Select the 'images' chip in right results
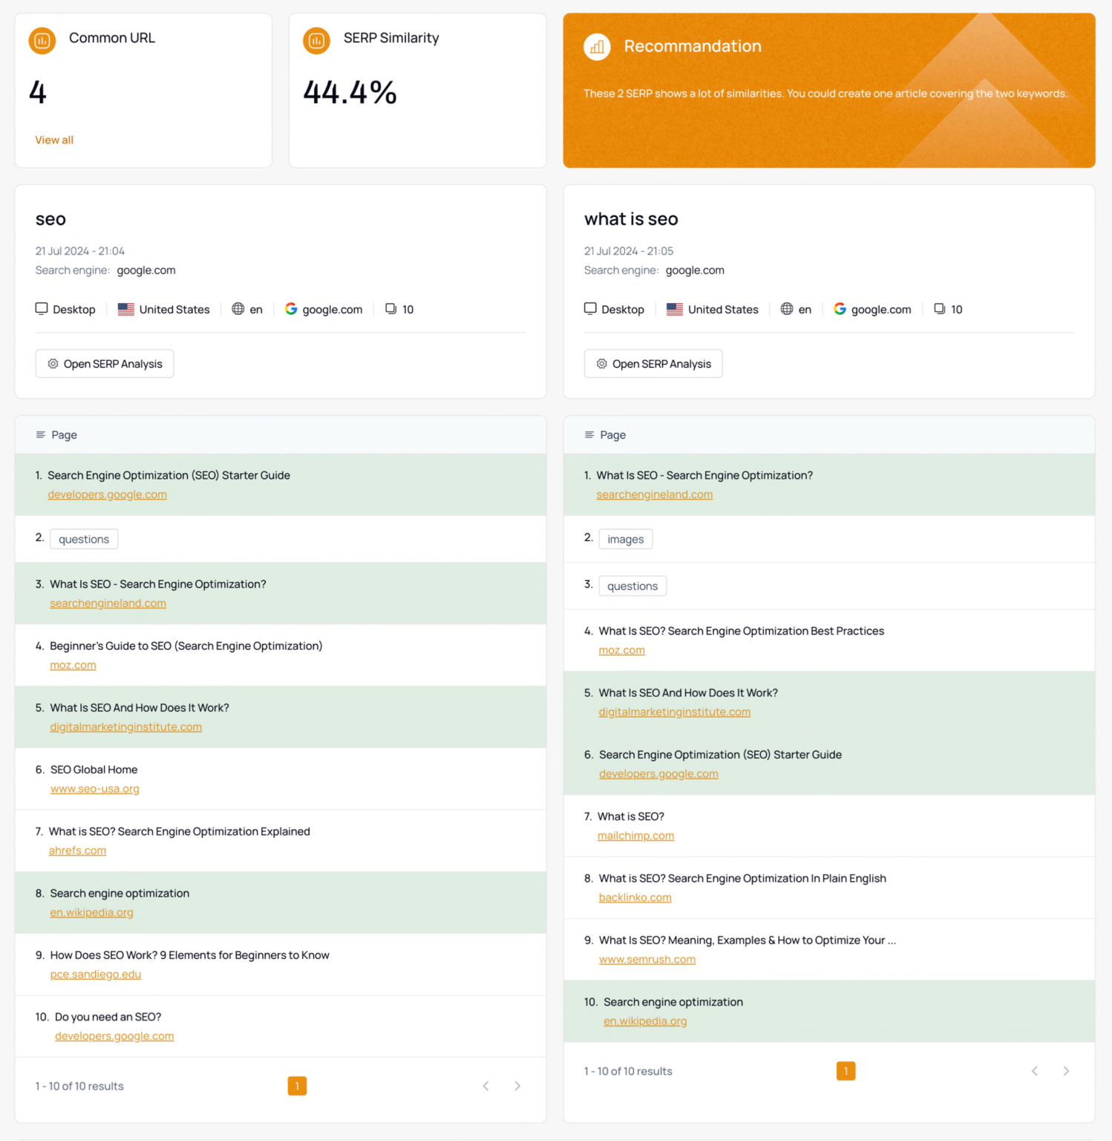1112x1141 pixels. [x=625, y=539]
